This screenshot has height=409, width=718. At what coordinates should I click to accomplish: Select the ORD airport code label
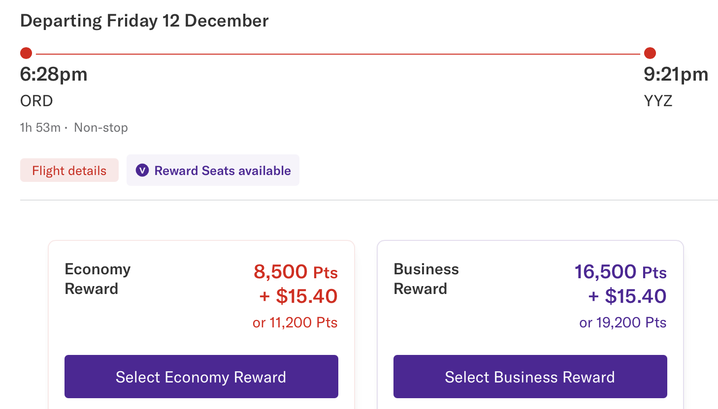(x=36, y=101)
